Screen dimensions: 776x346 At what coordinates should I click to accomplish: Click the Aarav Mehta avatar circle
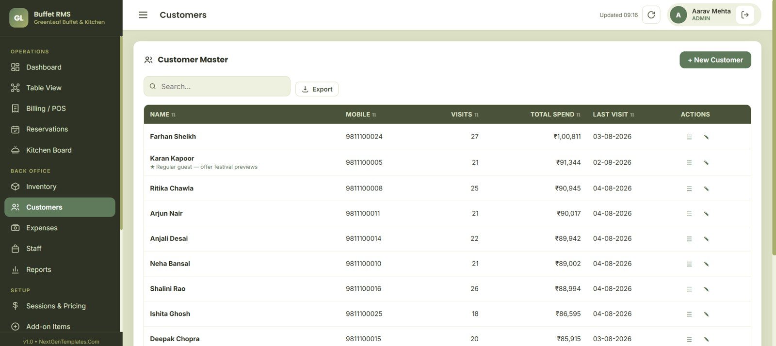pyautogui.click(x=679, y=15)
